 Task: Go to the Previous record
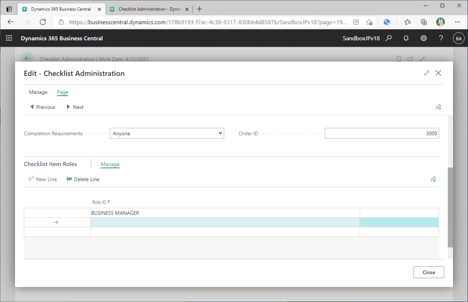tap(43, 107)
